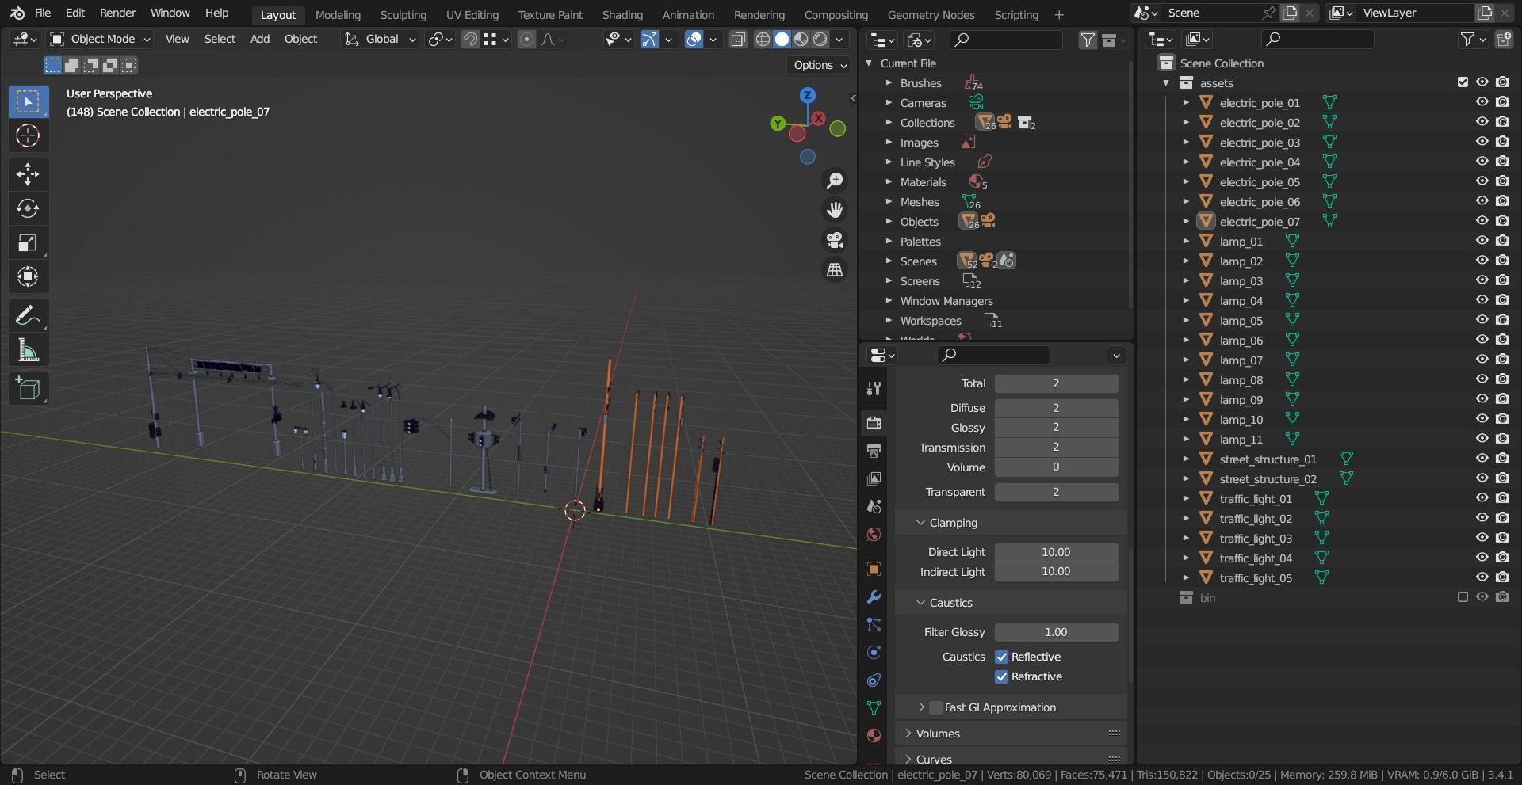This screenshot has width=1522, height=785.
Task: Hide electric_pole_01 in viewport
Action: pos(1482,102)
